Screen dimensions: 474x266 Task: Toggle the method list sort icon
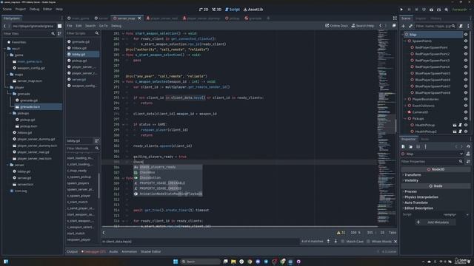click(x=97, y=140)
